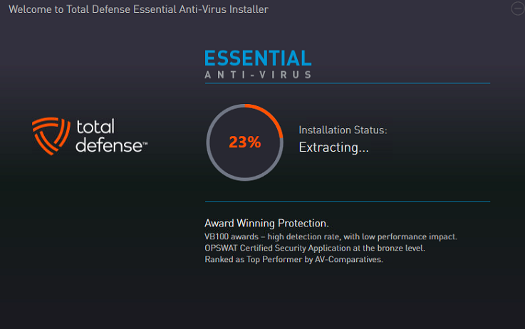The image size is (525, 329).
Task: Click the OPSWAT Certified Security Application line
Action: click(315, 248)
